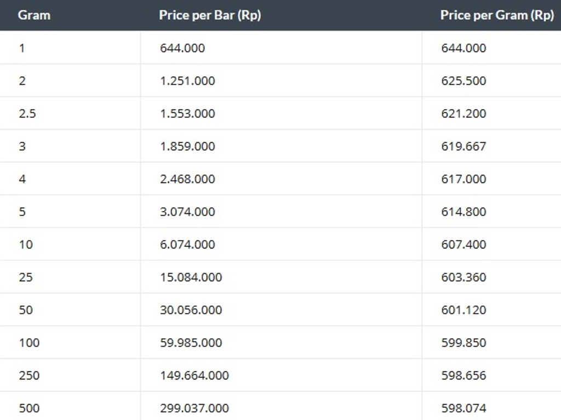The width and height of the screenshot is (561, 420).
Task: Click per-gram price 607.400
Action: point(463,245)
